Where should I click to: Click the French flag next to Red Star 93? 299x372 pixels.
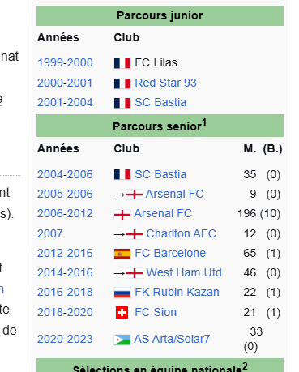coord(122,83)
